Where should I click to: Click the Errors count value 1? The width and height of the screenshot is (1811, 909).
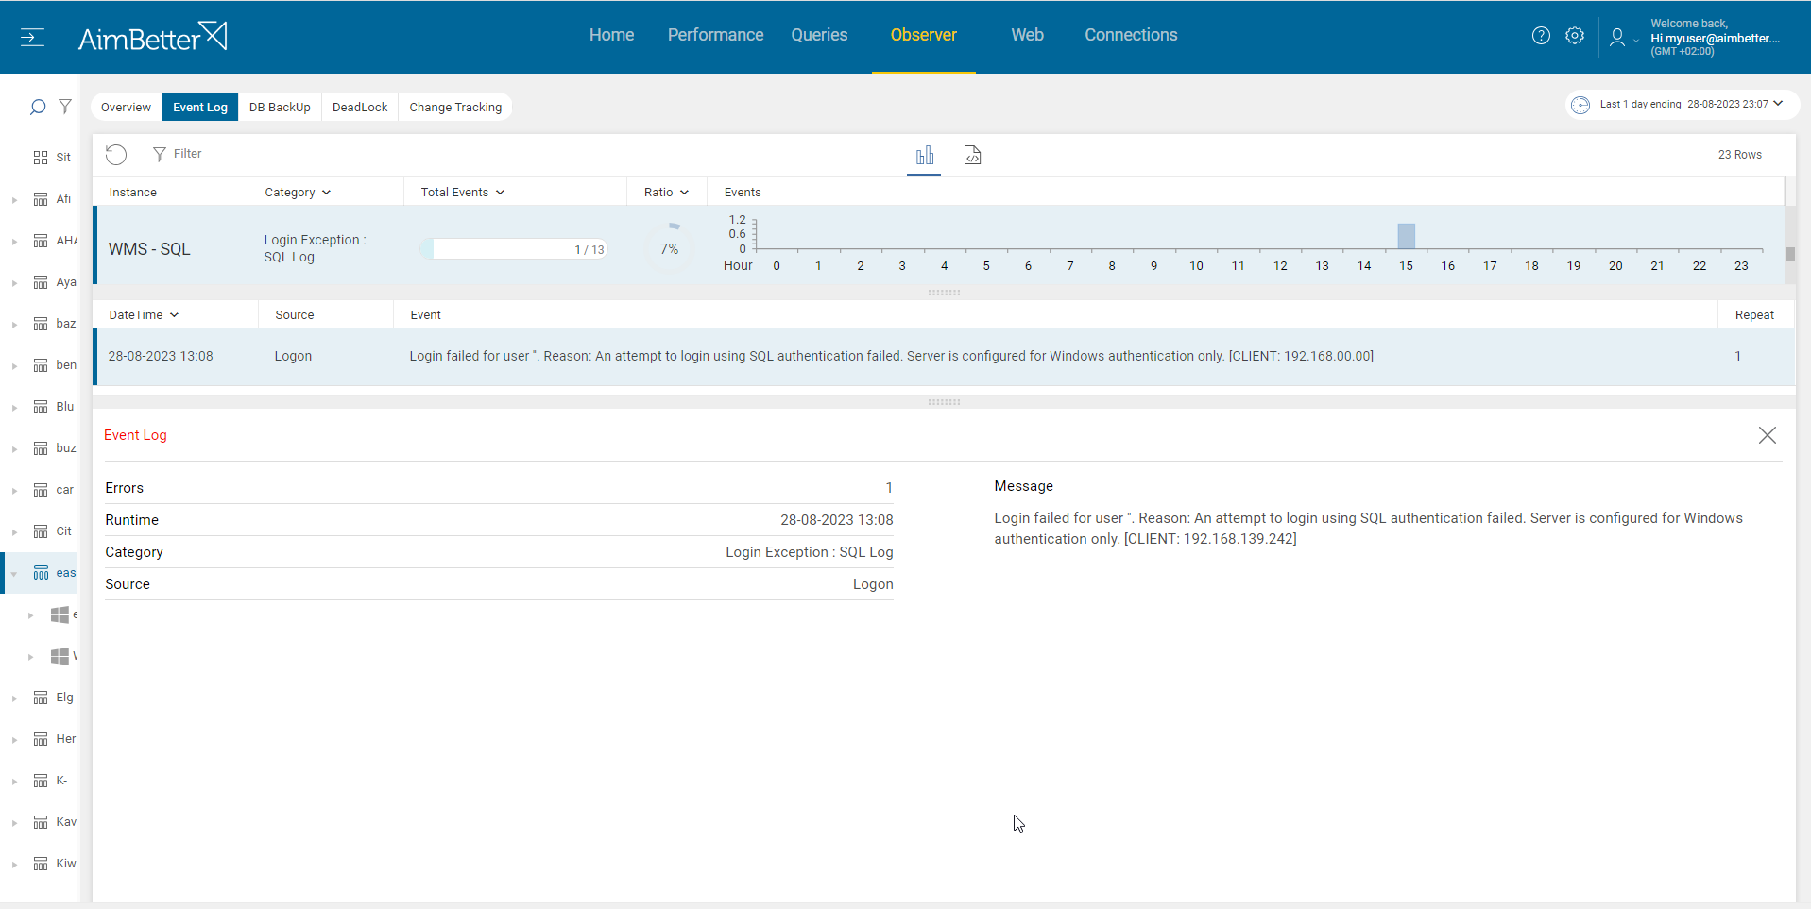889,488
